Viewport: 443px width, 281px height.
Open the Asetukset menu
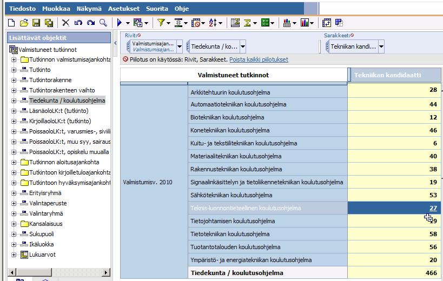[124, 9]
